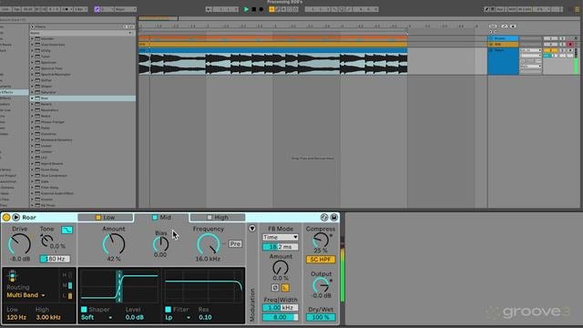This screenshot has height=328, width=583.
Task: Click the transport Record button
Action: tap(261, 9)
